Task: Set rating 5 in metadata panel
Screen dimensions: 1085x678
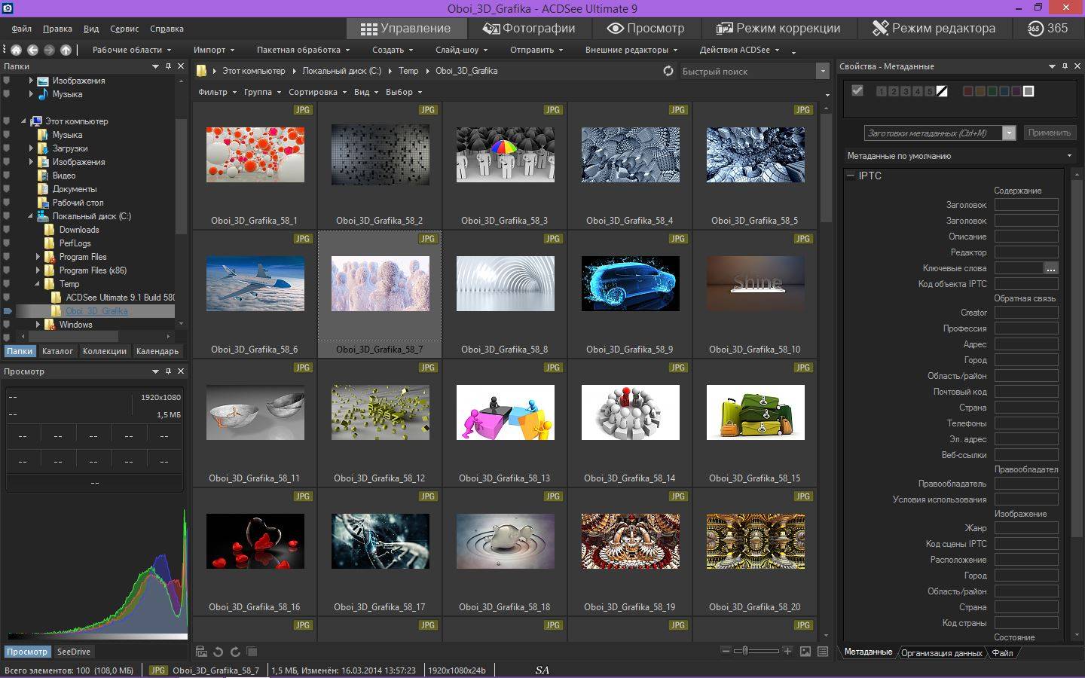Action: 930,91
